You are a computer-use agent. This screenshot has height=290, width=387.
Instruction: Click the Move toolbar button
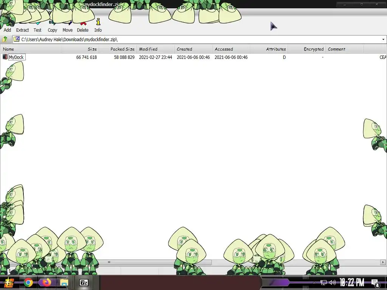[x=67, y=27]
